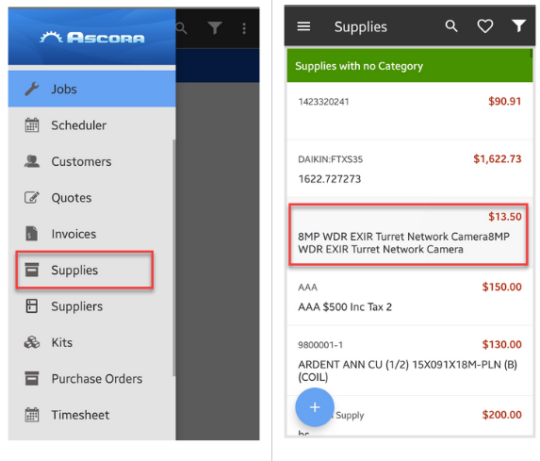Screen dimensions: 540x461
Task: Tap the blue plus add button
Action: point(315,407)
